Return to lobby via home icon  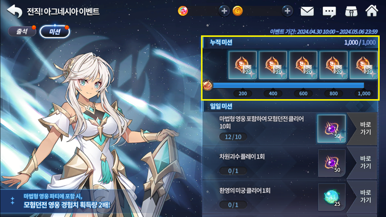click(371, 11)
